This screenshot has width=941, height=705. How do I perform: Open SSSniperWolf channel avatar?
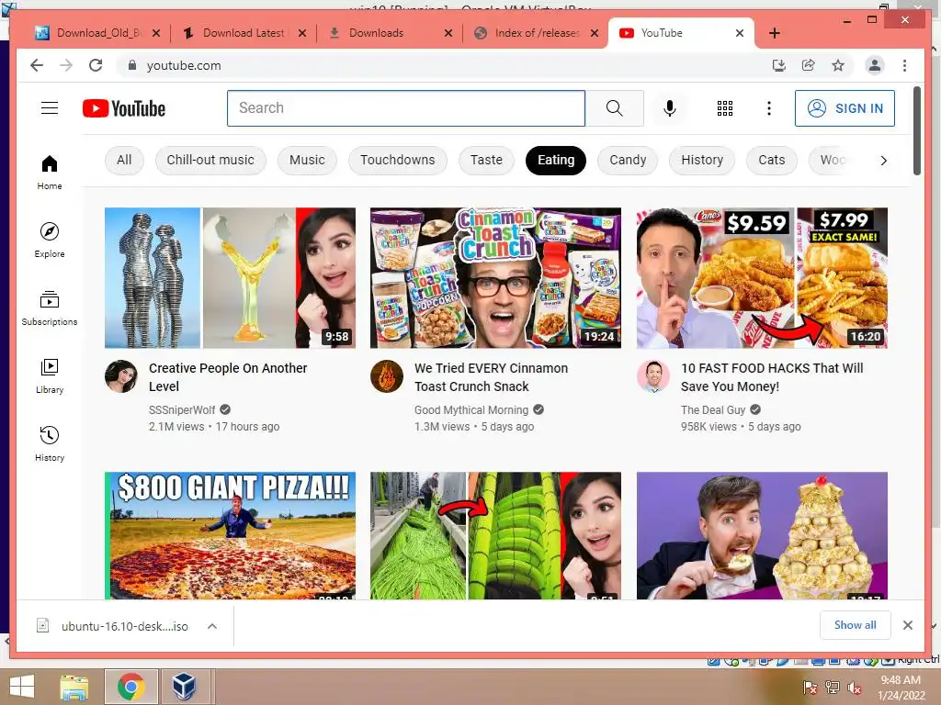click(121, 376)
